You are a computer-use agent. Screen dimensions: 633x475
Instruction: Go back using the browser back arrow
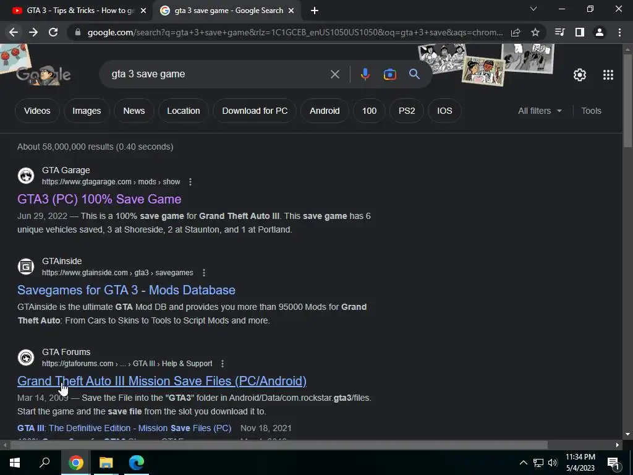pos(14,32)
